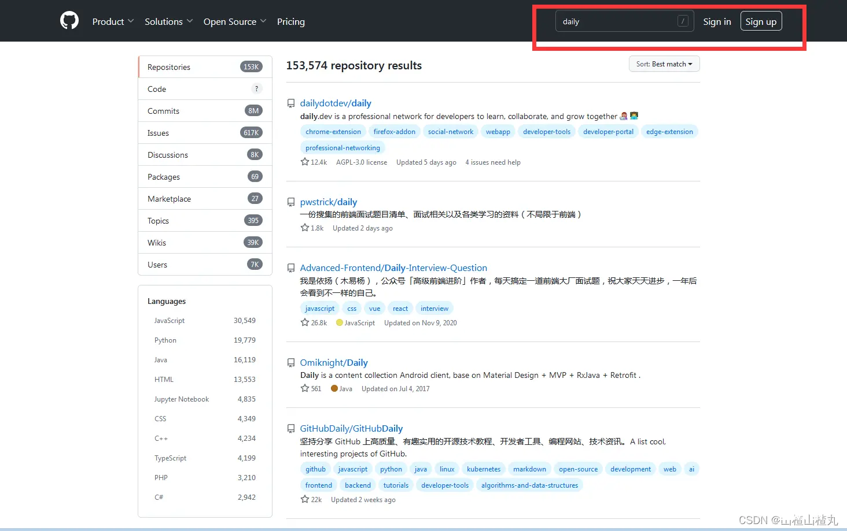
Task: Switch to Users search results
Action: click(205, 265)
